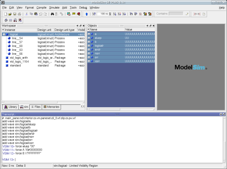Screen dimensions: 227x169
Task: Open the File menu
Action: [x=4, y=7]
